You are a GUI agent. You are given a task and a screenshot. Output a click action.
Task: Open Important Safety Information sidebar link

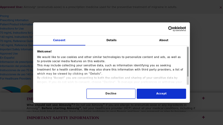pos(16,49)
